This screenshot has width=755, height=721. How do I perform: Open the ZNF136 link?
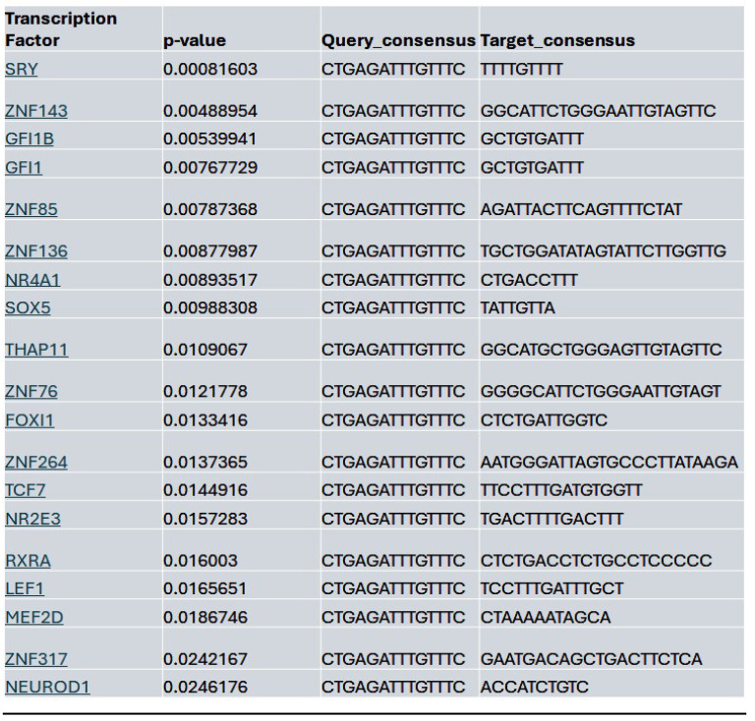point(36,251)
